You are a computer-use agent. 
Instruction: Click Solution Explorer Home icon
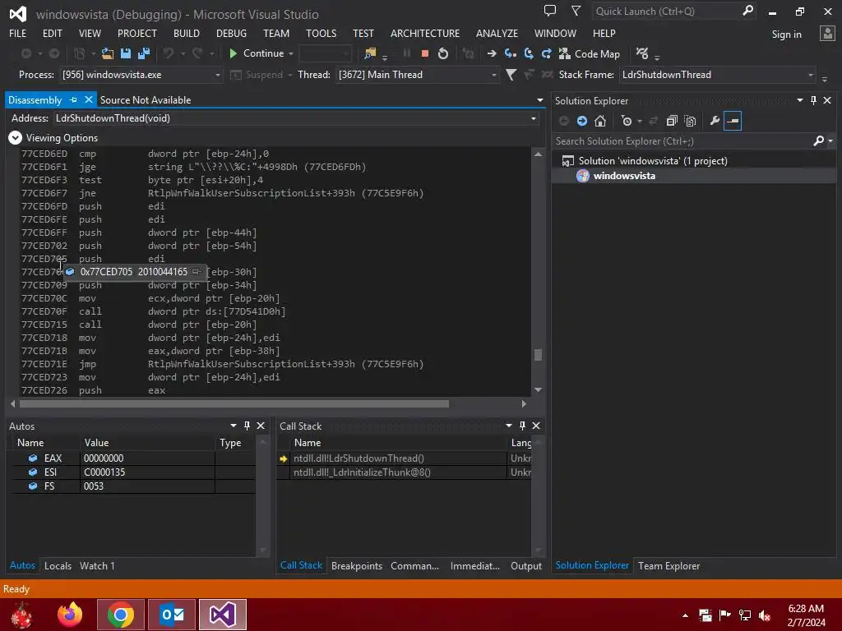[x=600, y=121]
